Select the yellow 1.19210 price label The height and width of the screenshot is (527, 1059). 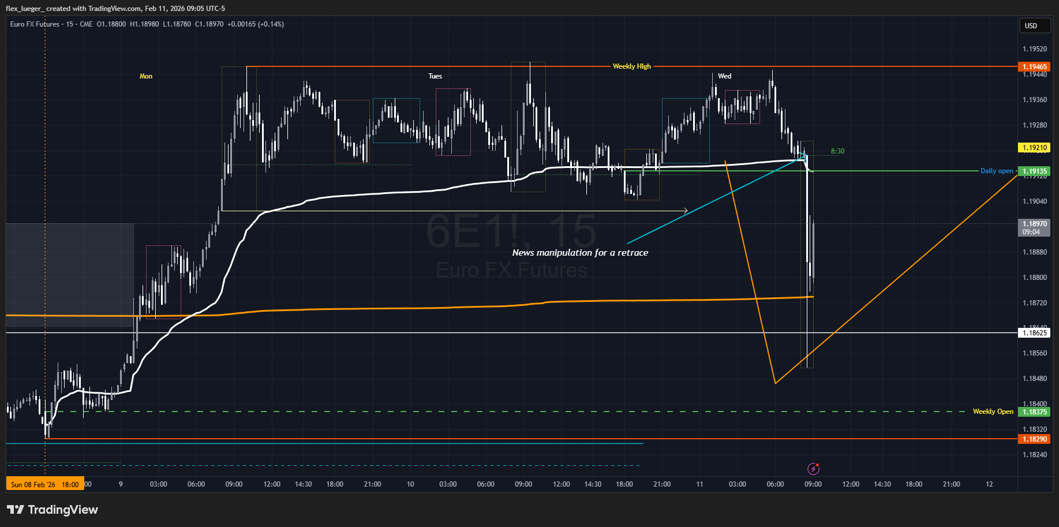(x=1034, y=148)
